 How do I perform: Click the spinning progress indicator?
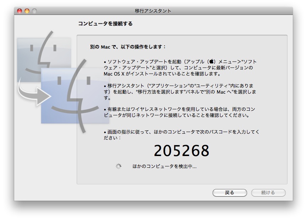point(119,166)
